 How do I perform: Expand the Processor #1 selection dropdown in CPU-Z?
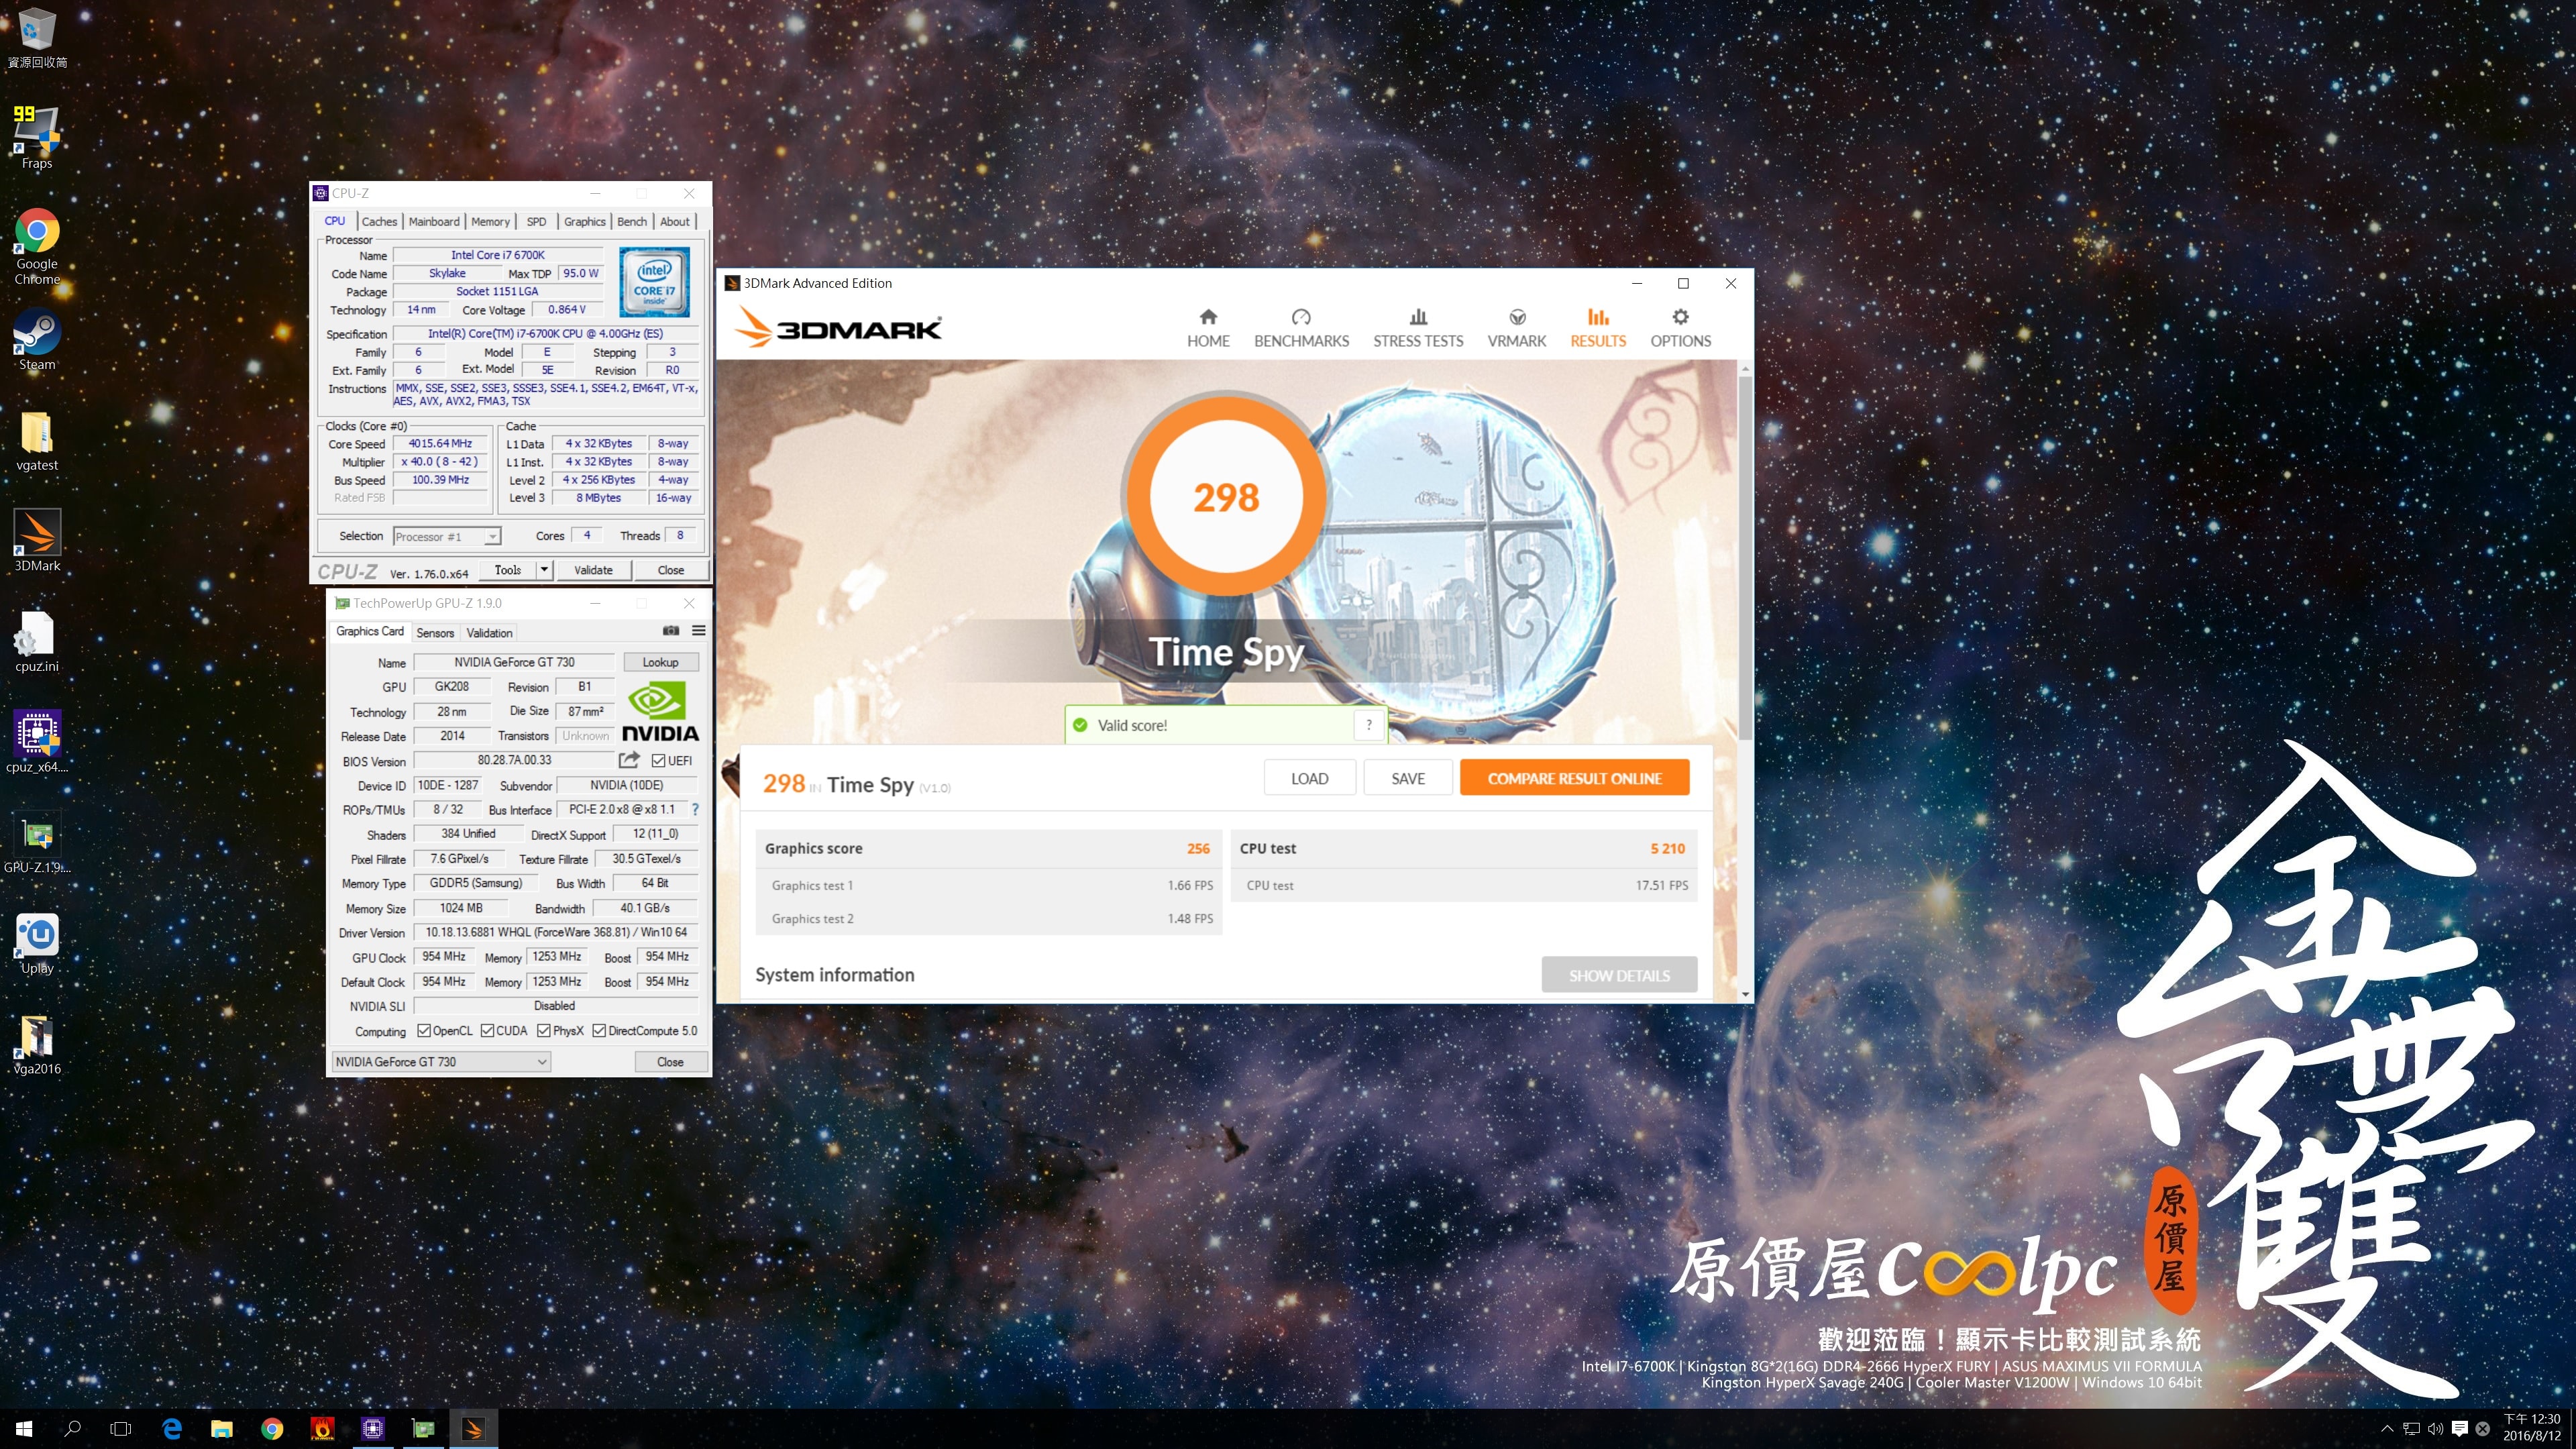[x=492, y=536]
